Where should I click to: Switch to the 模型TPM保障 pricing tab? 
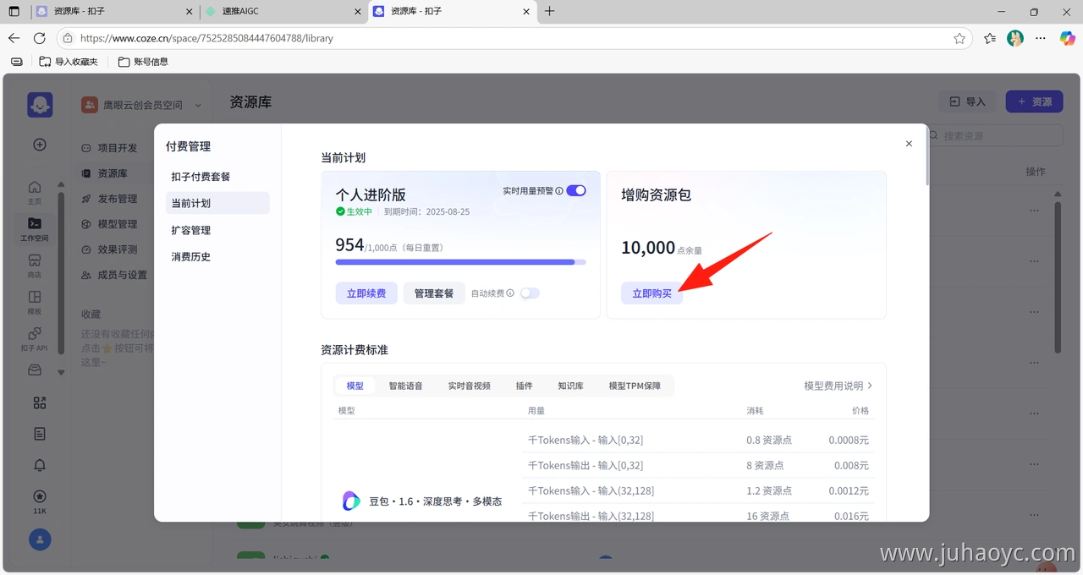point(635,386)
